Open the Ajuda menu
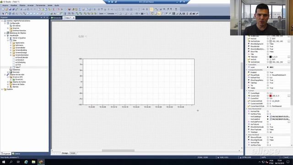293x165 pixels. click(57, 5)
